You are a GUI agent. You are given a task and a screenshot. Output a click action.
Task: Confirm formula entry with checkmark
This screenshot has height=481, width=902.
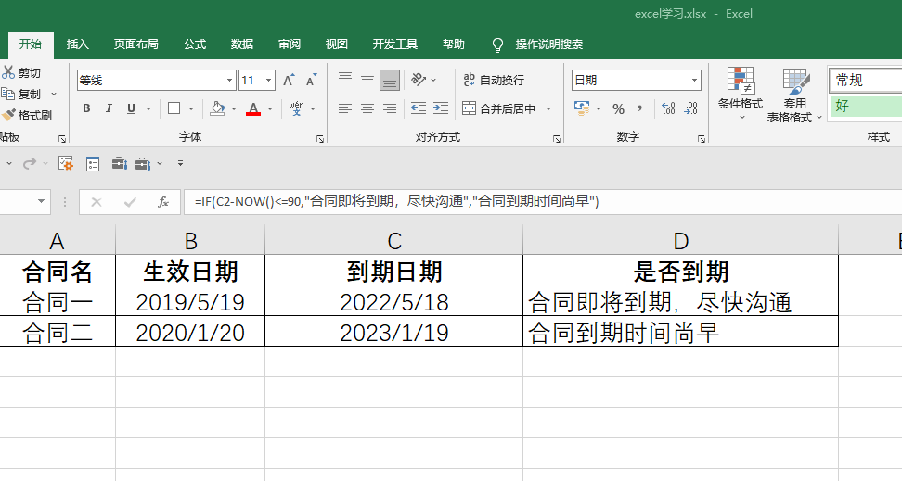[x=130, y=202]
